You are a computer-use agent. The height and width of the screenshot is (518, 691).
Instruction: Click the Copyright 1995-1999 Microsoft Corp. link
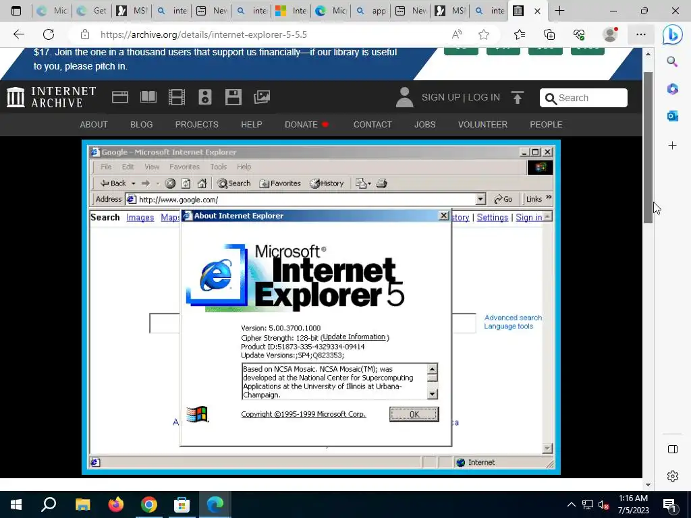pyautogui.click(x=303, y=414)
